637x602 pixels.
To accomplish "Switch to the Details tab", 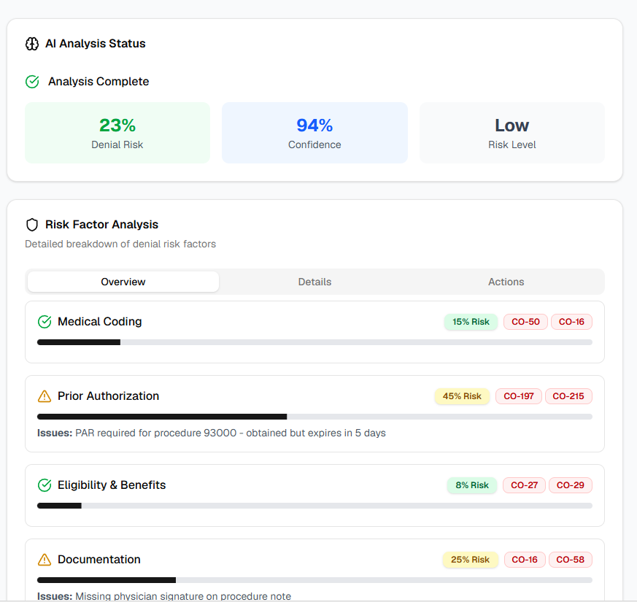I will (x=314, y=282).
